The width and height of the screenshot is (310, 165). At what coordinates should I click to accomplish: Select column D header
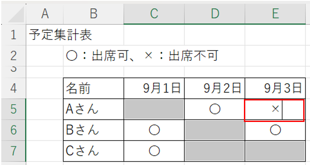click(215, 14)
